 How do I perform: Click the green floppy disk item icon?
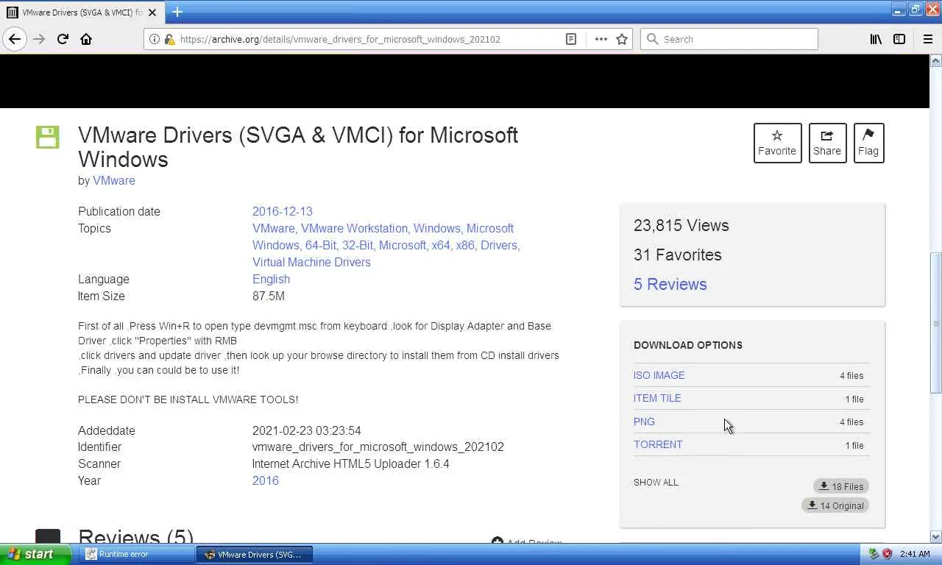click(x=47, y=137)
